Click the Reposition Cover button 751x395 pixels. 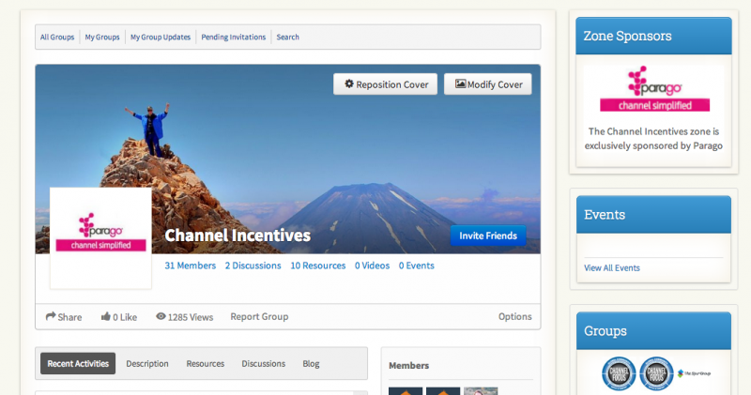point(386,84)
